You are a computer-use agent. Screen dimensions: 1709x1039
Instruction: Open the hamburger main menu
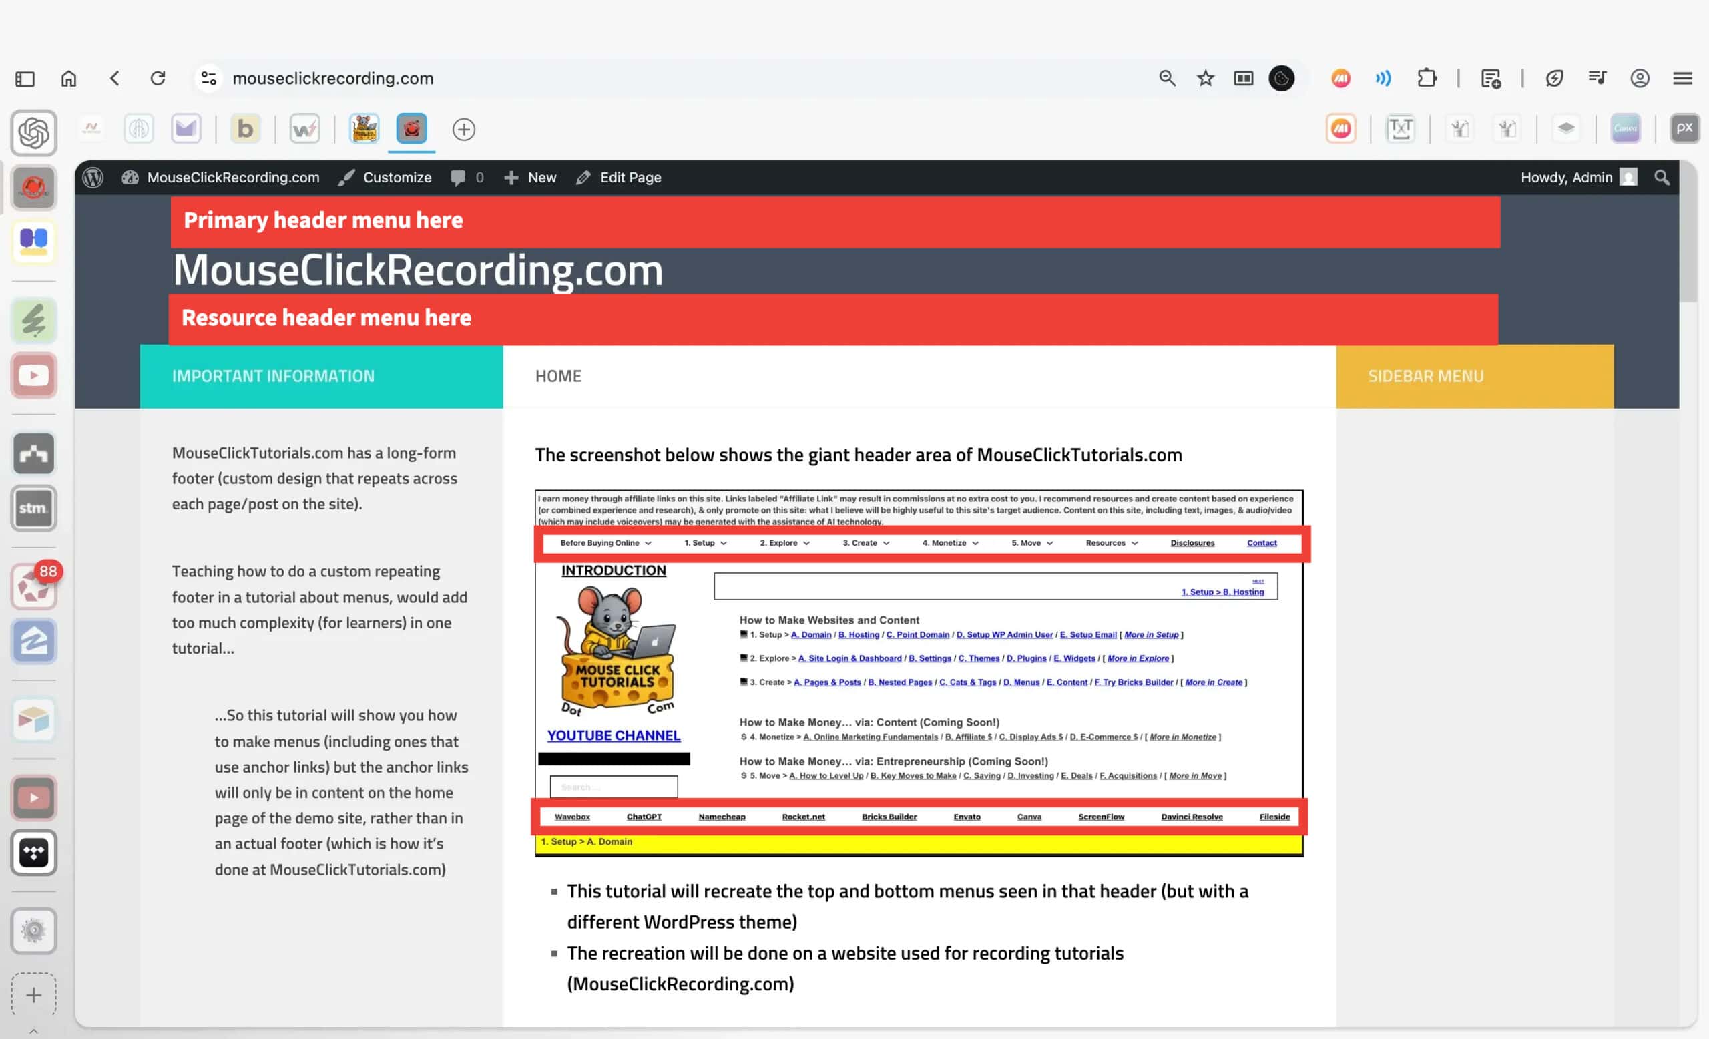[1682, 78]
